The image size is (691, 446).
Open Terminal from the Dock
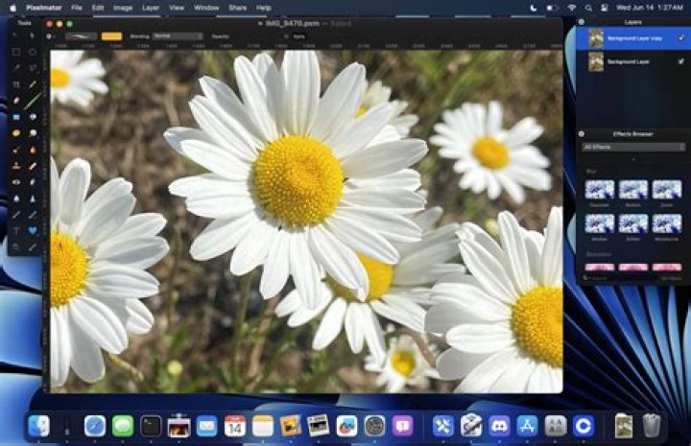point(151,426)
